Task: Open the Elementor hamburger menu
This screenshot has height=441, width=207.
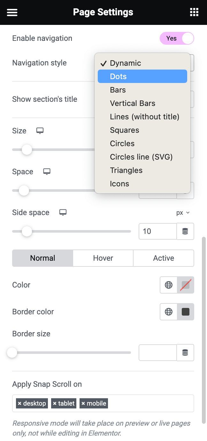Action: 12,12
